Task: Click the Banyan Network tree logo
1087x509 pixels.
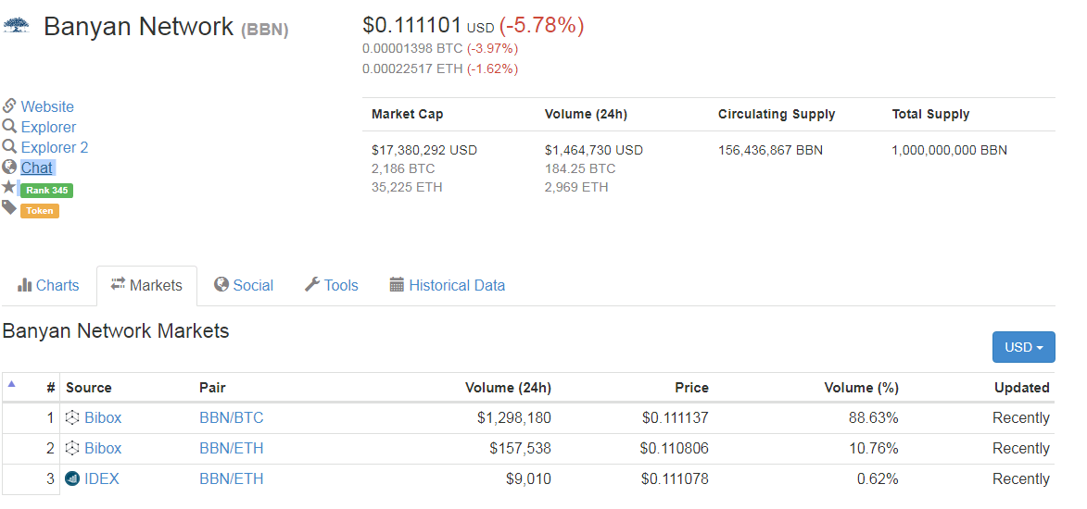Action: click(16, 26)
